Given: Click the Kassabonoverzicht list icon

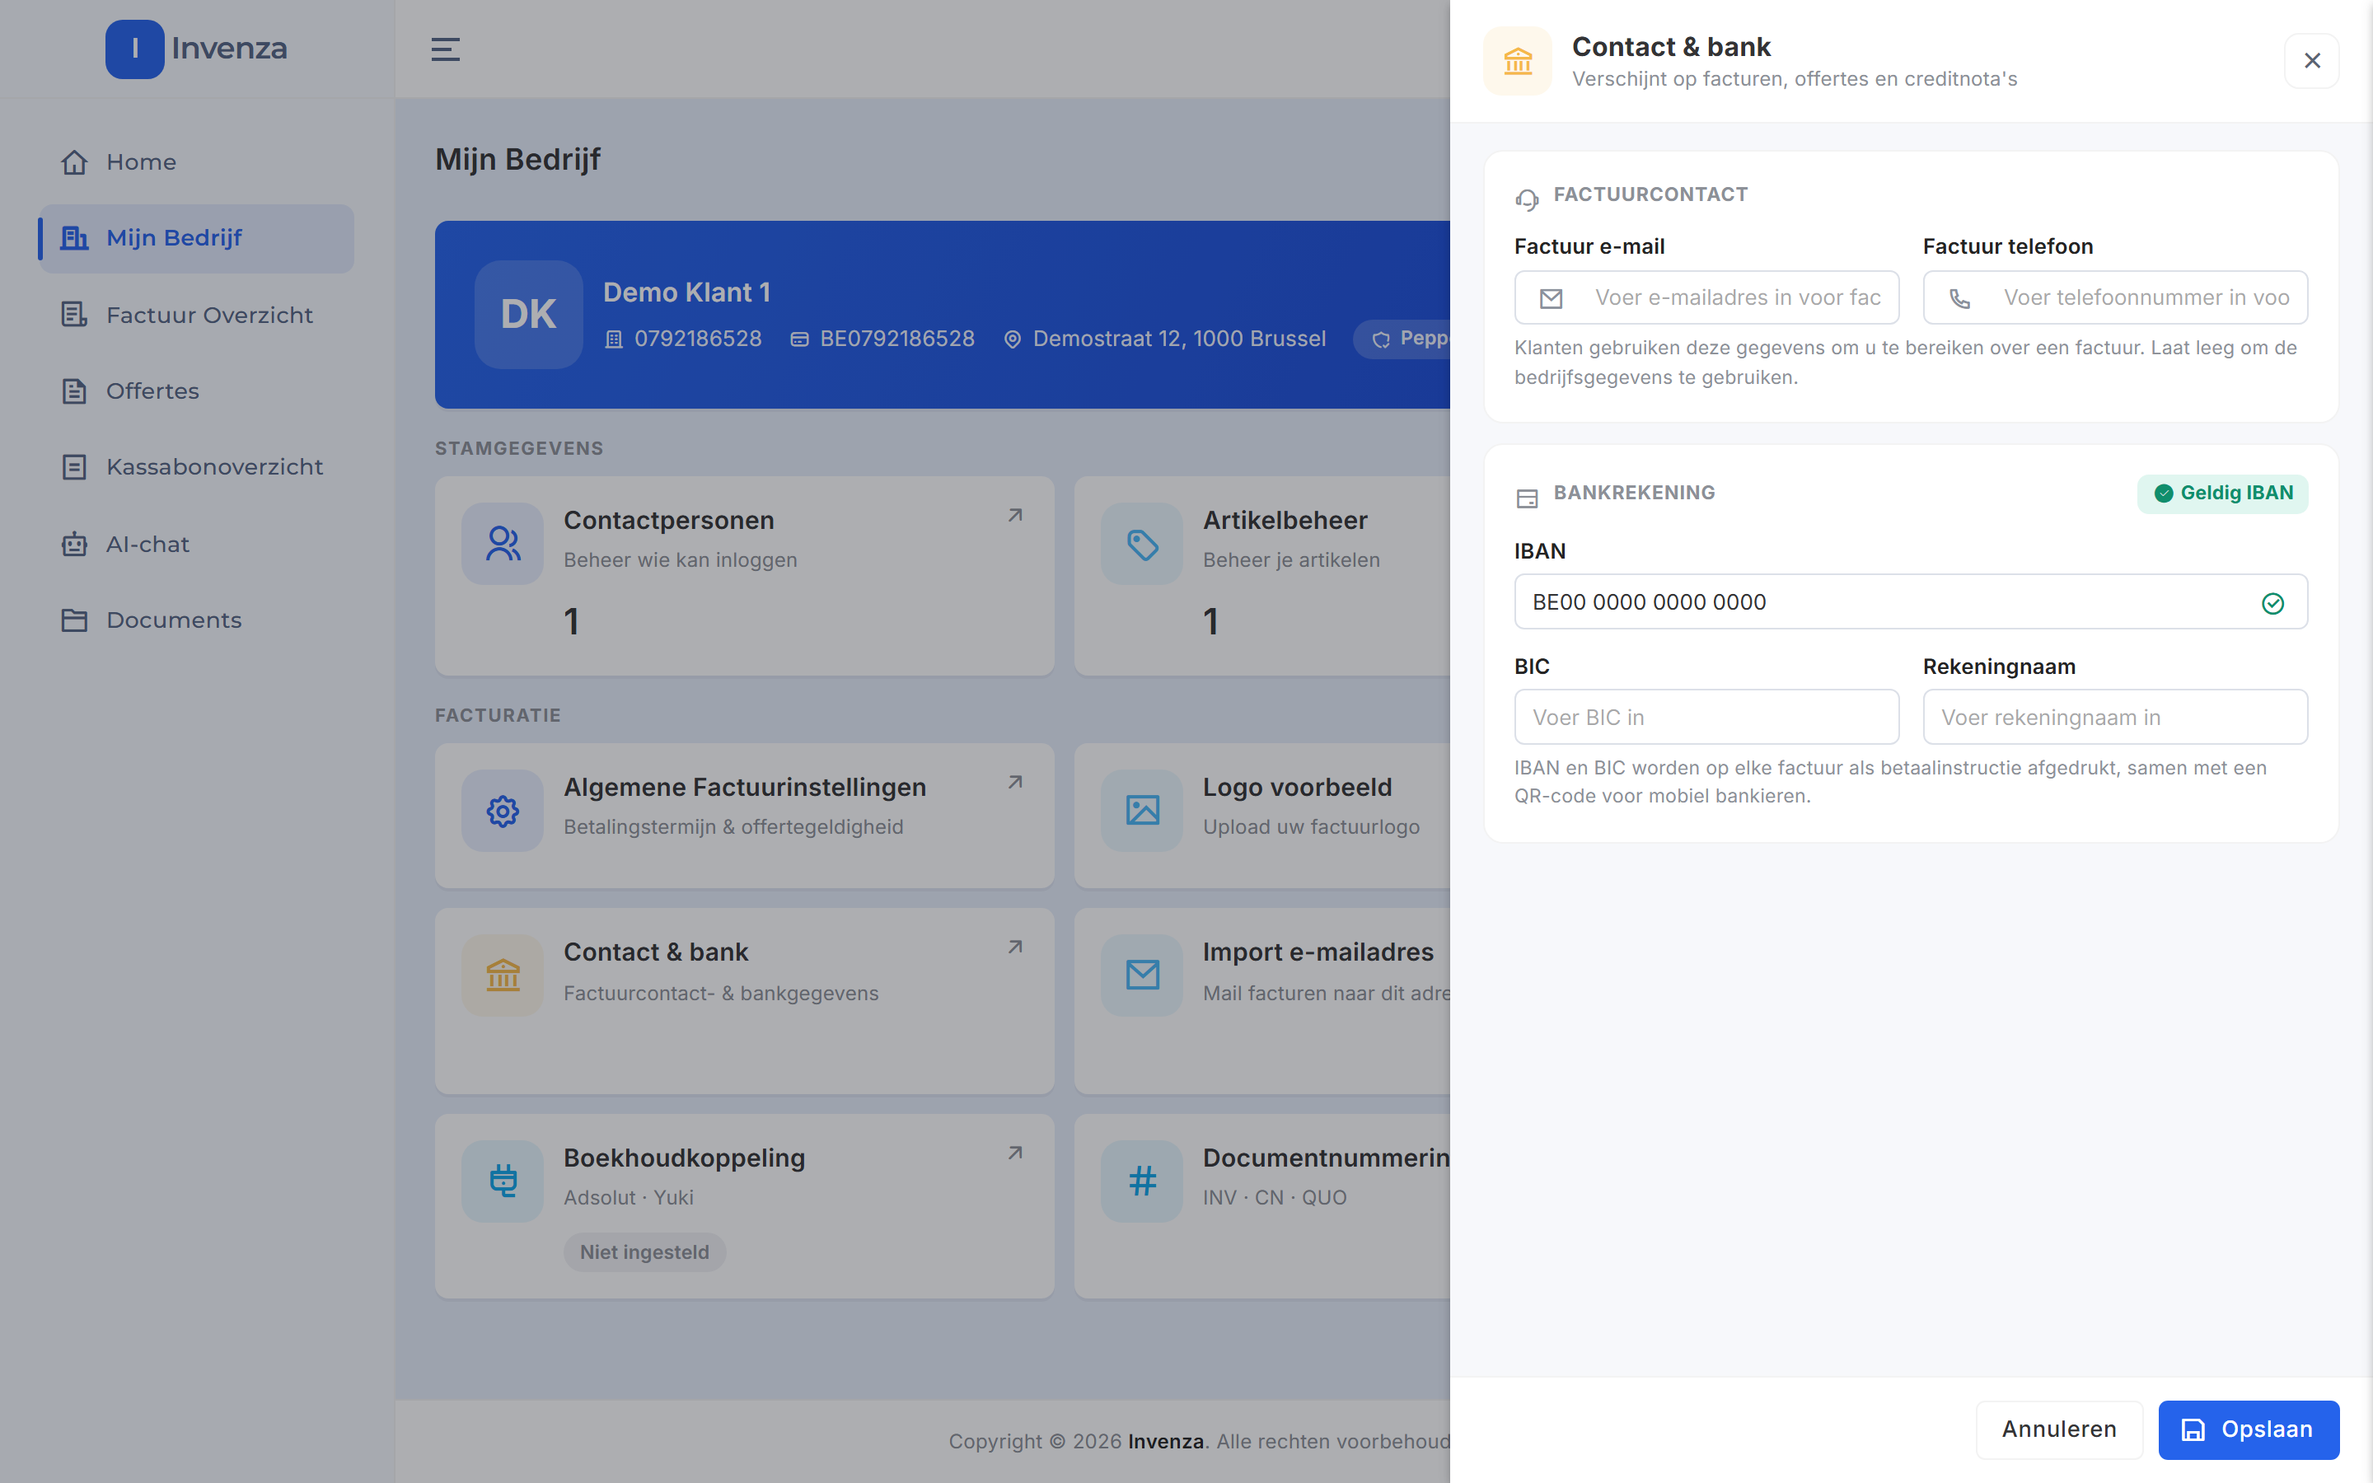Looking at the screenshot, I should tap(74, 467).
